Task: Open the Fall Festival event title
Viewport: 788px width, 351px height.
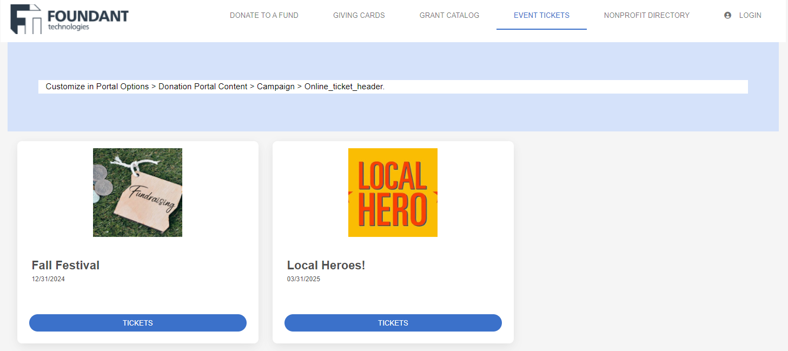Action: 65,265
